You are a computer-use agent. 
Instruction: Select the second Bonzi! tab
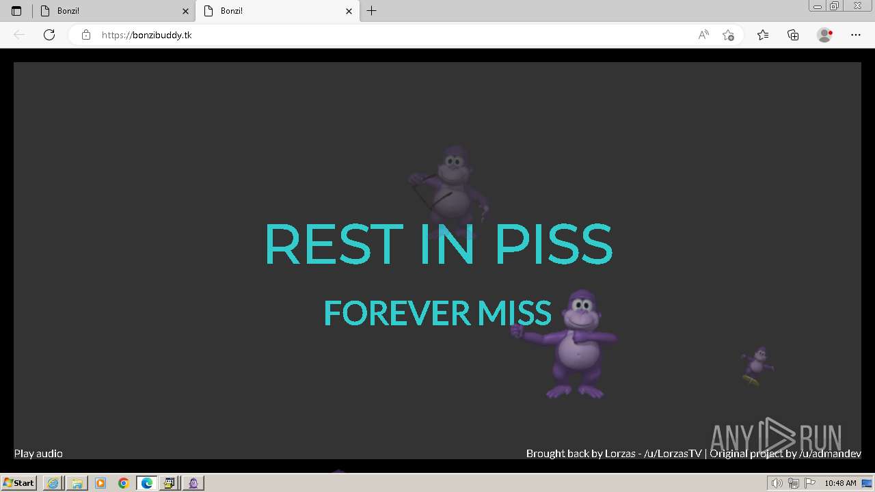(277, 11)
